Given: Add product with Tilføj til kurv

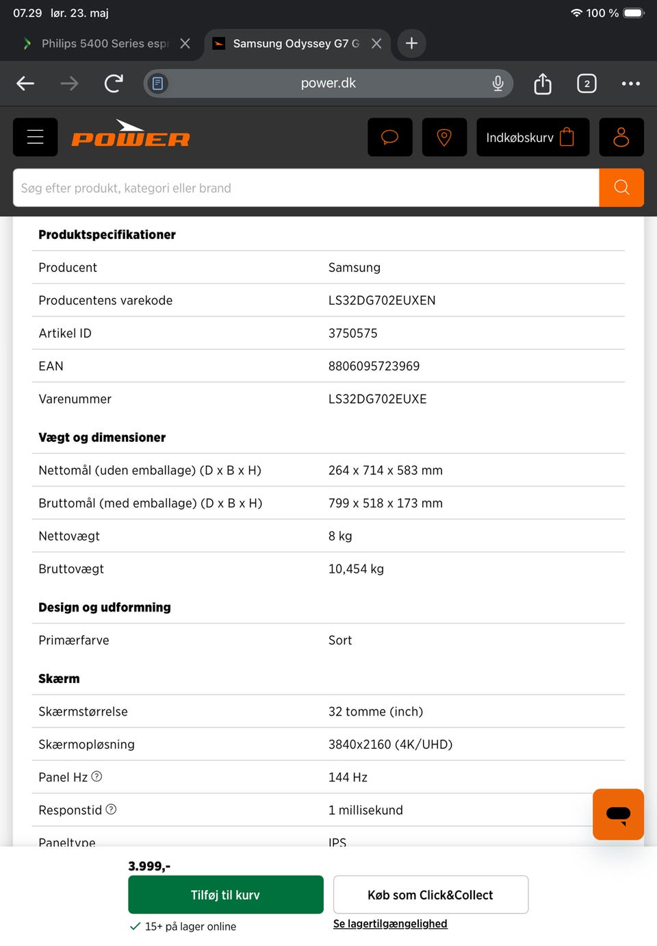Looking at the screenshot, I should (226, 895).
